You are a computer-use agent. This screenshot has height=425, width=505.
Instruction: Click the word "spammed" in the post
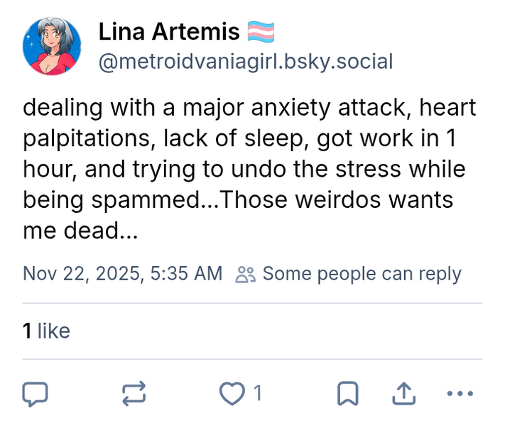click(x=146, y=200)
